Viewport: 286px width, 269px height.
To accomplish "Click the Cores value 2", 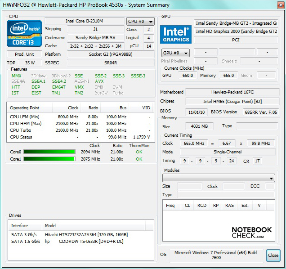I will click(149, 29).
